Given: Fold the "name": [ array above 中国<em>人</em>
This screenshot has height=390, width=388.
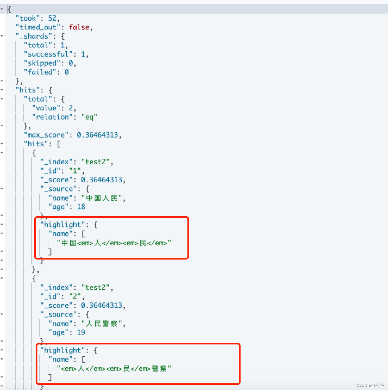Looking at the screenshot, I should point(2,234).
